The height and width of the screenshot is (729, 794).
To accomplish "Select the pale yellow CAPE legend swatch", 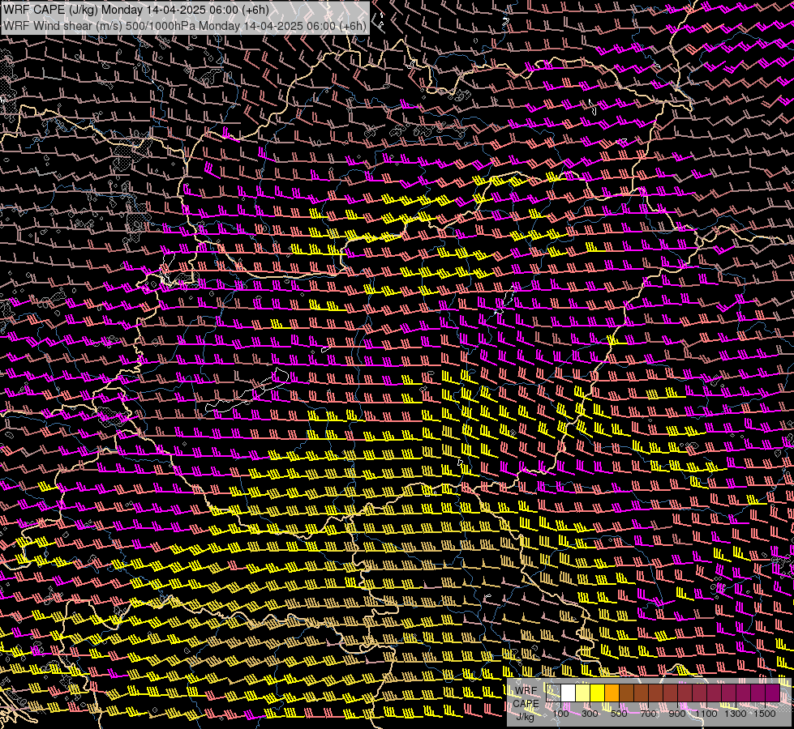I will coord(583,693).
